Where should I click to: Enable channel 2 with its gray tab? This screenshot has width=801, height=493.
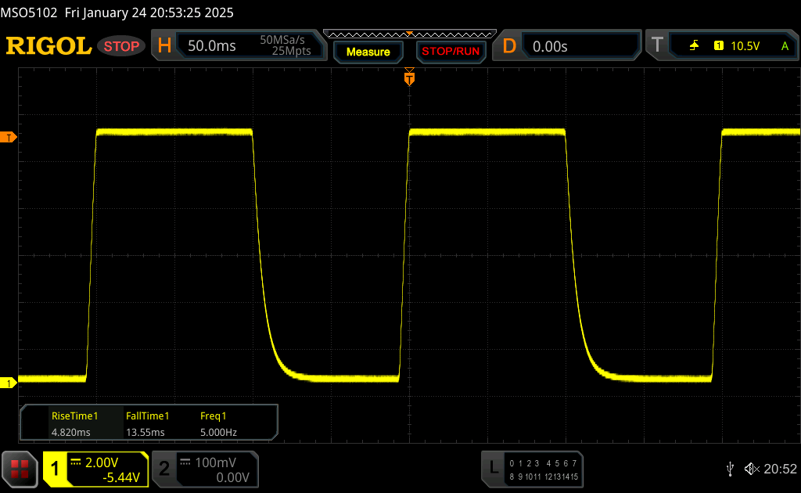pos(164,469)
